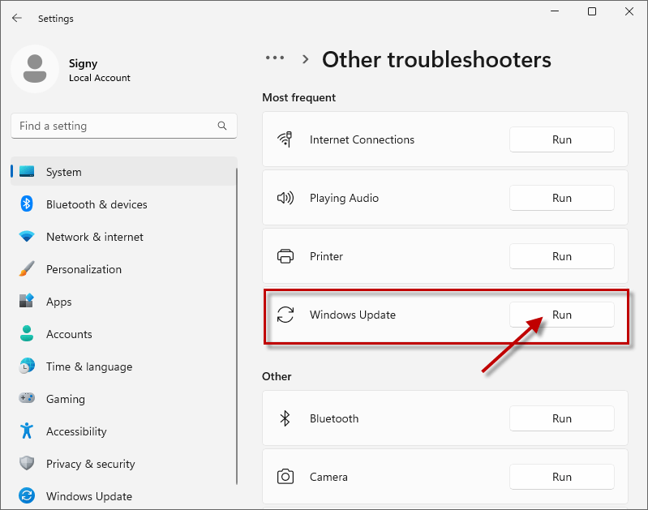This screenshot has height=510, width=648.
Task: Click the Internet Connections label
Action: click(x=362, y=139)
